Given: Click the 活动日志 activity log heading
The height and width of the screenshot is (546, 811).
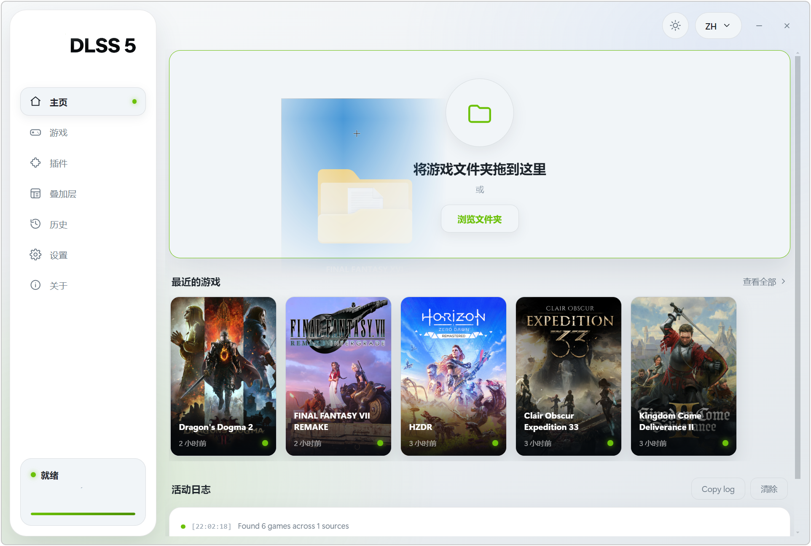Looking at the screenshot, I should point(191,489).
